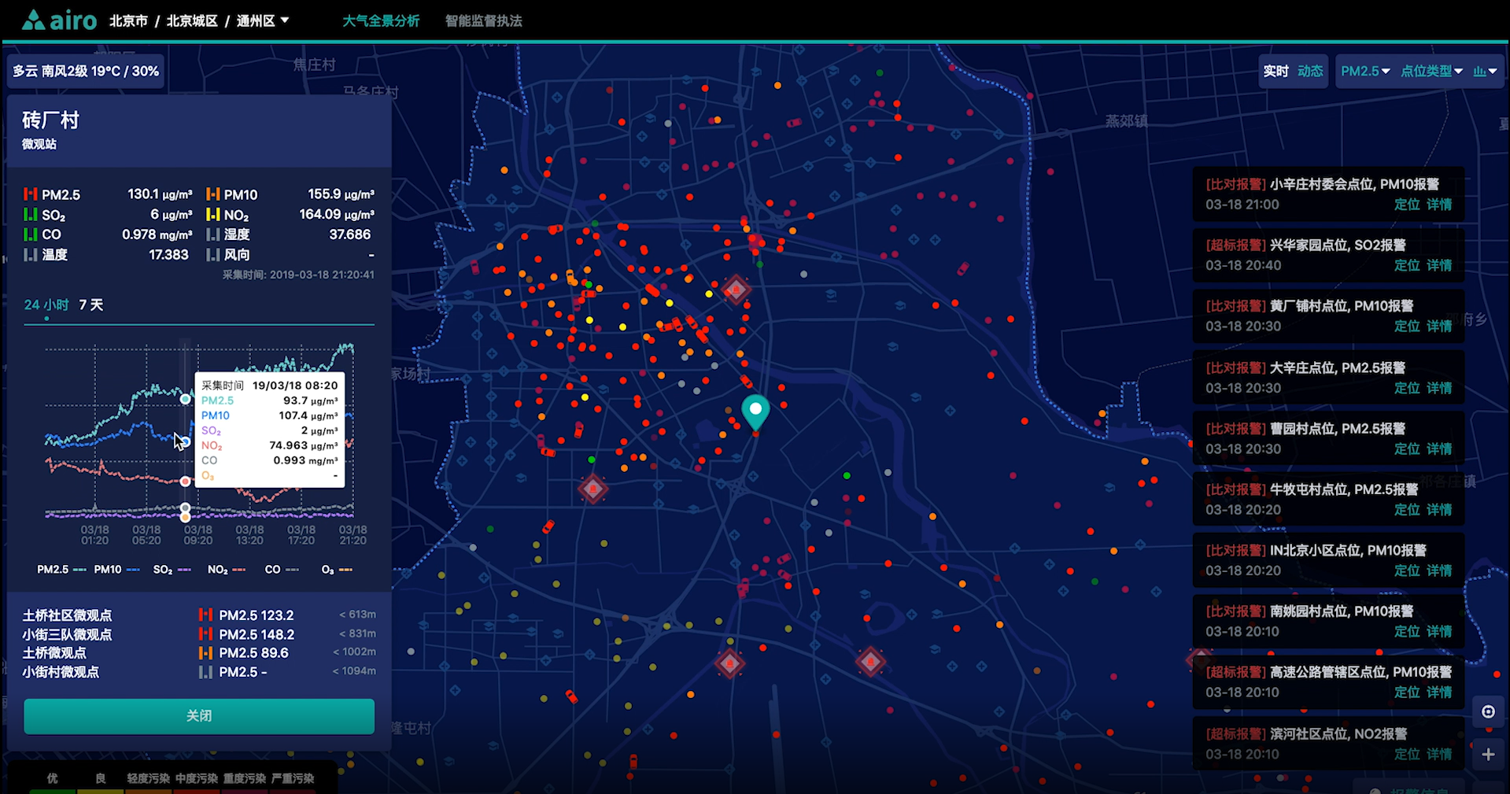Click the NO₂ level indicator icon
This screenshot has width=1510, height=794.
(x=212, y=215)
